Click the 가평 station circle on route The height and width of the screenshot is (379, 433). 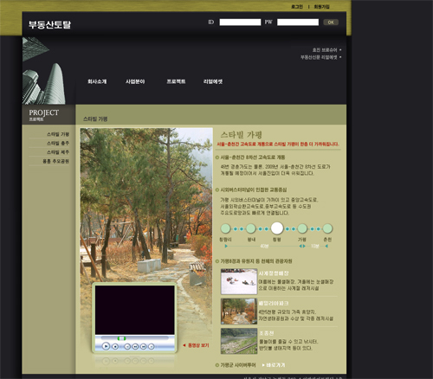tap(302, 228)
